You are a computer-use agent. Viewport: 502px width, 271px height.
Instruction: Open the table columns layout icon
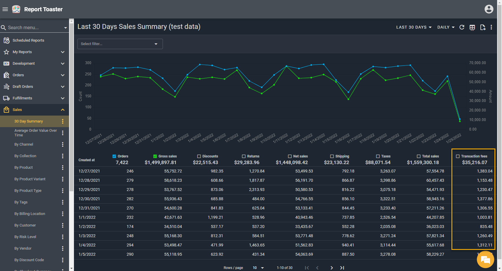[x=472, y=27]
